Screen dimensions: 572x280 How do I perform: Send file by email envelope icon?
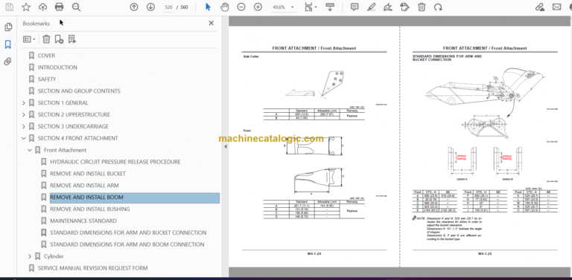[x=556, y=7]
